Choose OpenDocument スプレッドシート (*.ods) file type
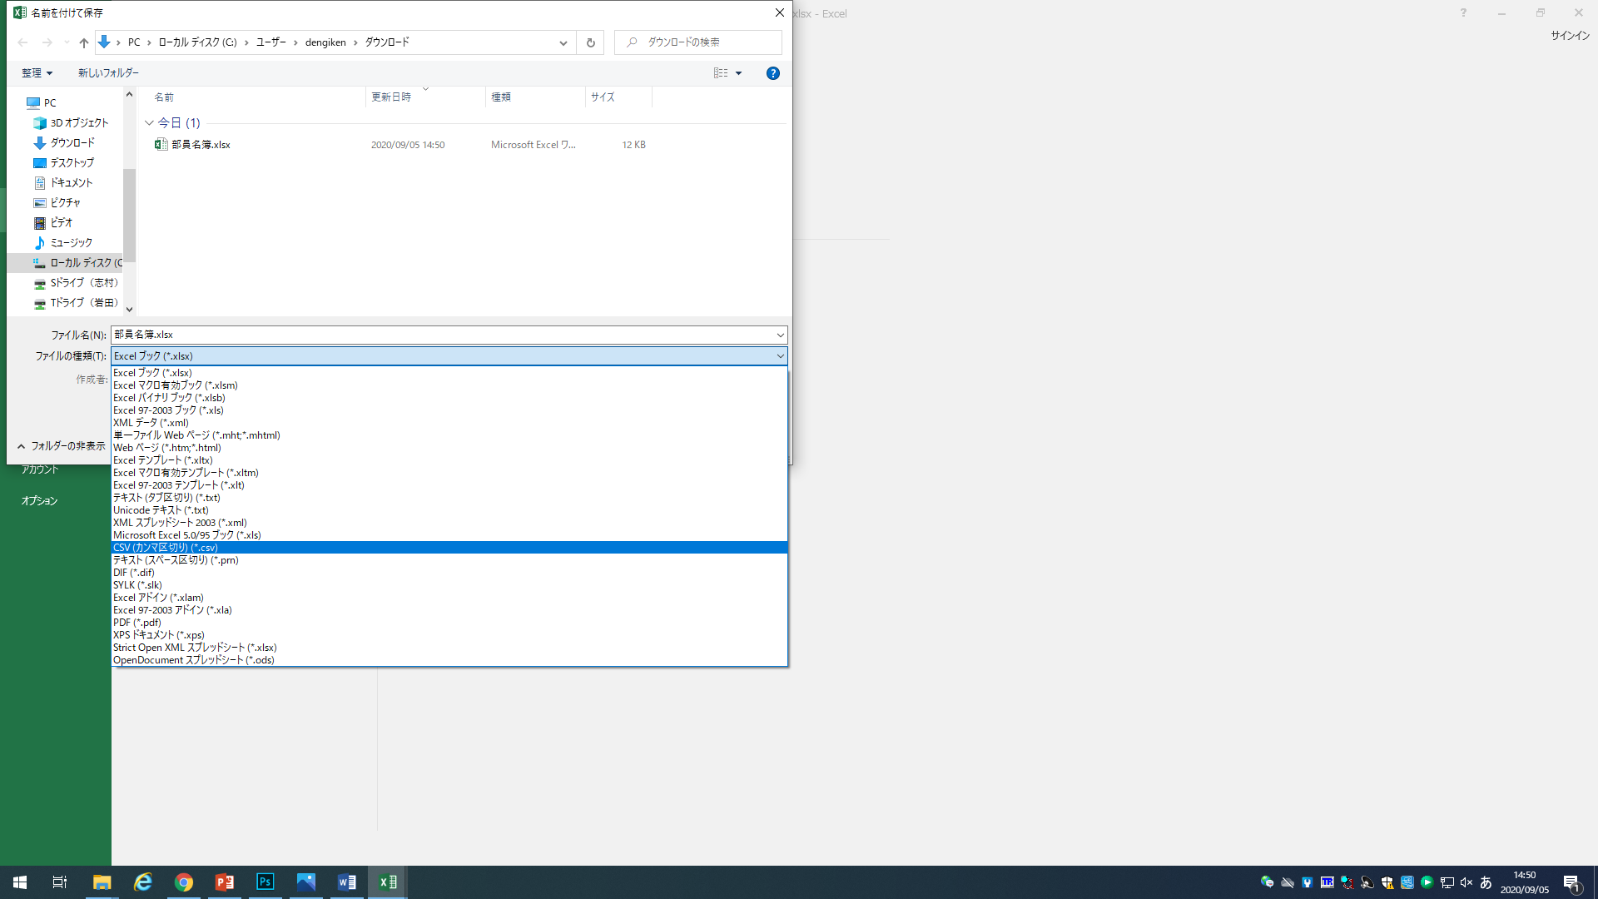The height and width of the screenshot is (899, 1598). pos(449,660)
